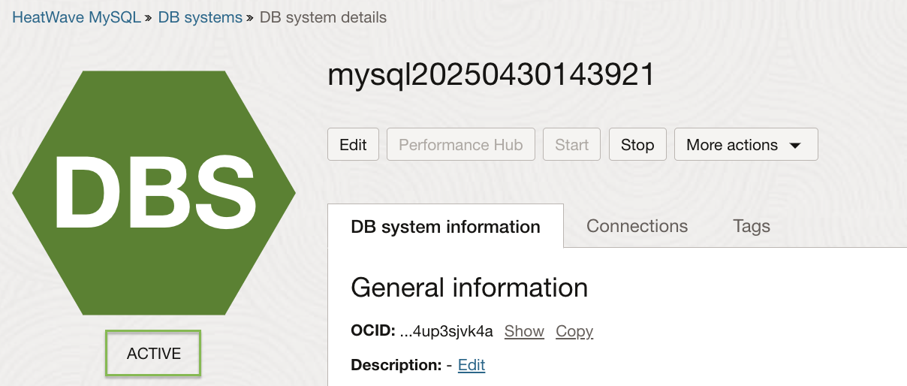Click the DB system details breadcrumb text

click(x=323, y=17)
